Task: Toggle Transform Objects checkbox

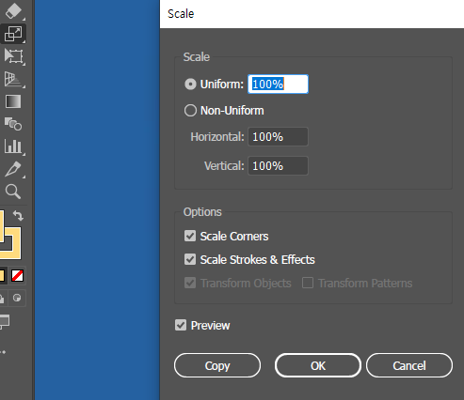Action: [x=190, y=283]
